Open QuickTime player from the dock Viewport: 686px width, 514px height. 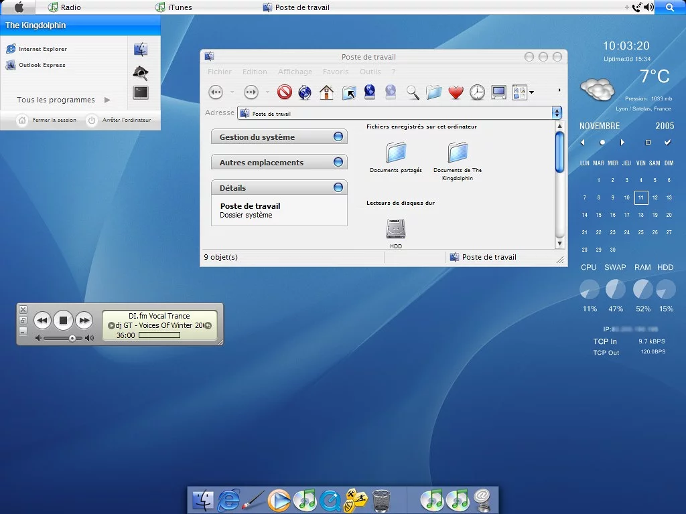tap(330, 499)
